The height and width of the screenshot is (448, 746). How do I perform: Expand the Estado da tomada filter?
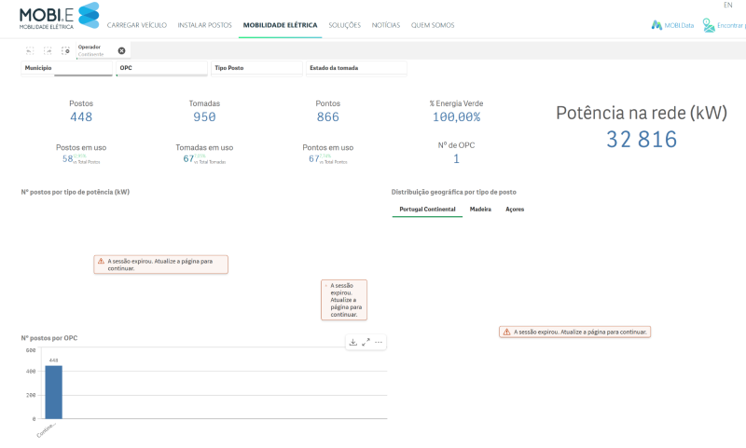point(356,68)
